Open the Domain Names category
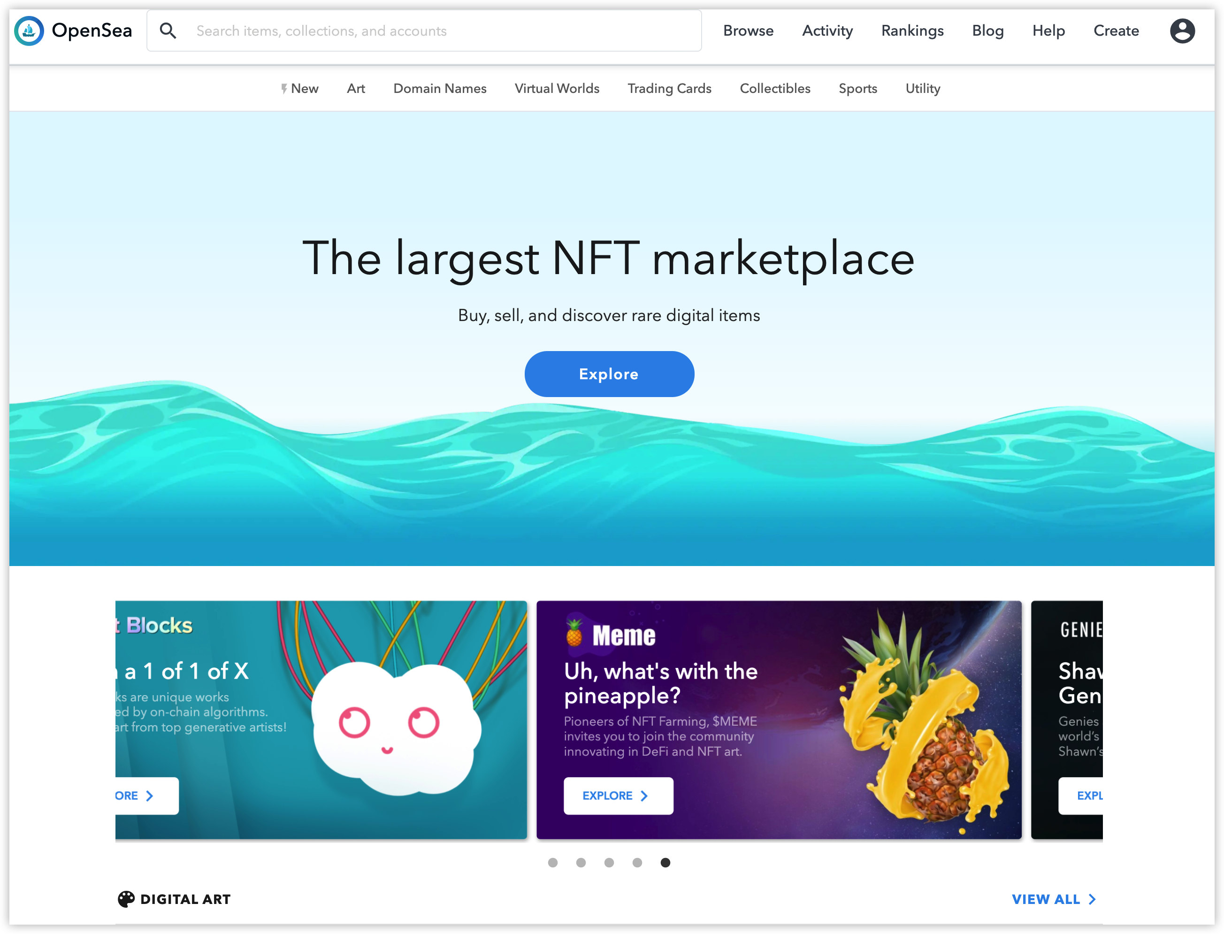Viewport: 1224px width, 934px height. pos(440,88)
